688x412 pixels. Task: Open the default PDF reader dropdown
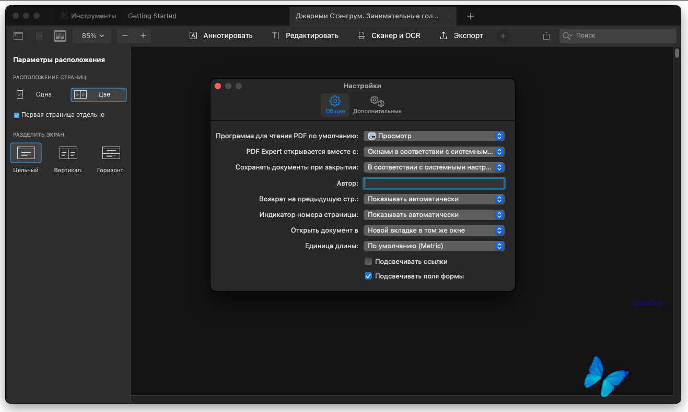click(434, 136)
